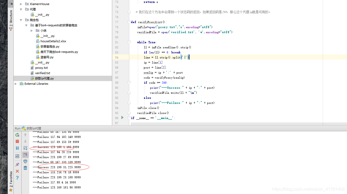
Task: Open 蓝客网.py file
Action: point(47,57)
